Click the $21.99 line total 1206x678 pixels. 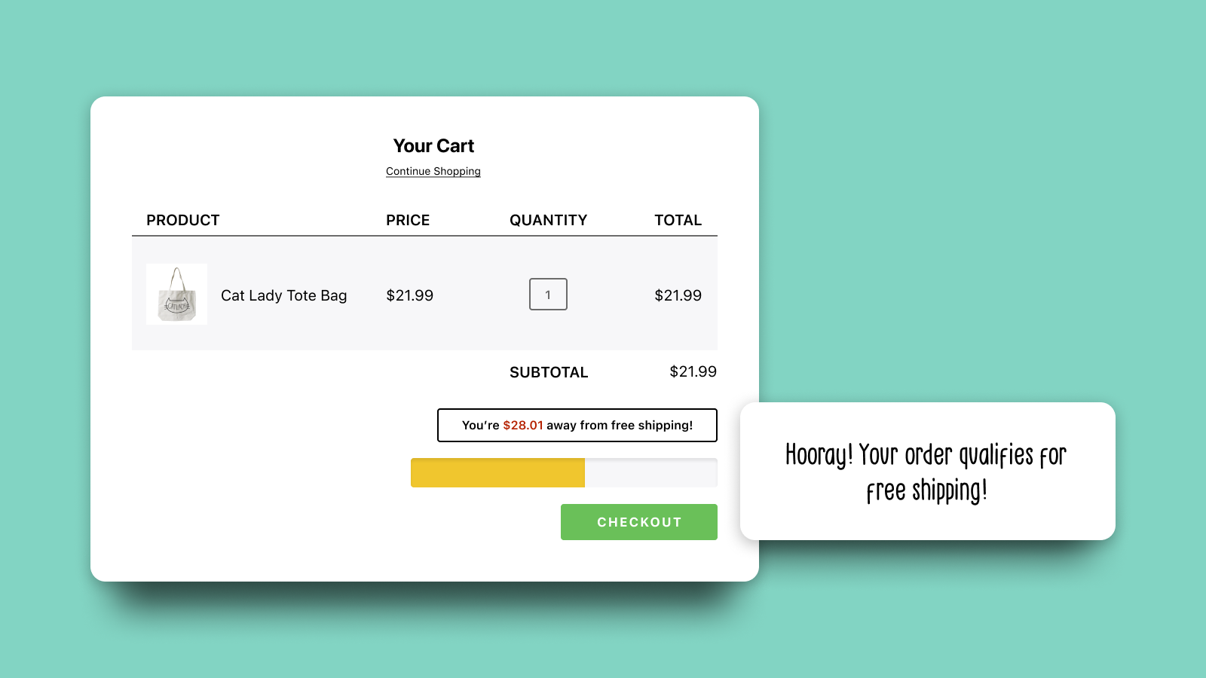pyautogui.click(x=678, y=295)
